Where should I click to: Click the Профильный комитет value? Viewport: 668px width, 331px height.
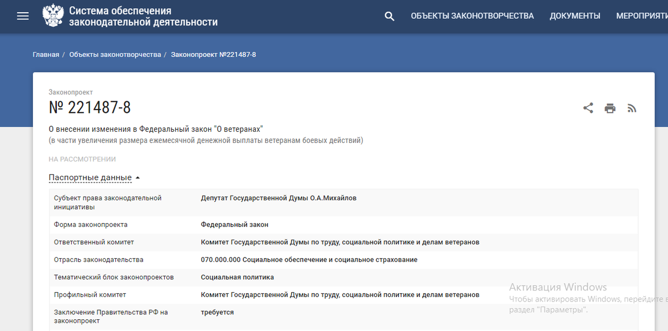coord(340,295)
